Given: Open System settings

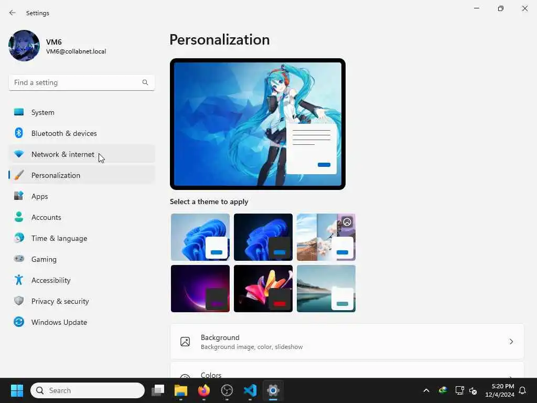Looking at the screenshot, I should 81,112.
